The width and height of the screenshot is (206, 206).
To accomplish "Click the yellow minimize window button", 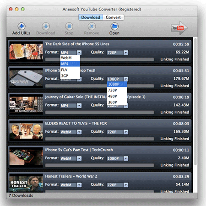I will [16, 9].
